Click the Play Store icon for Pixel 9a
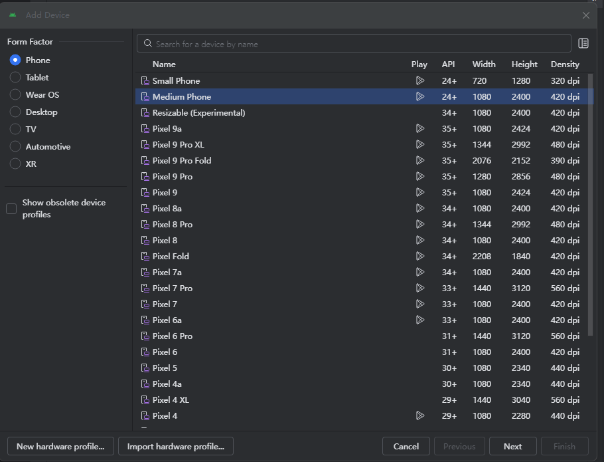This screenshot has height=462, width=604. coord(420,128)
